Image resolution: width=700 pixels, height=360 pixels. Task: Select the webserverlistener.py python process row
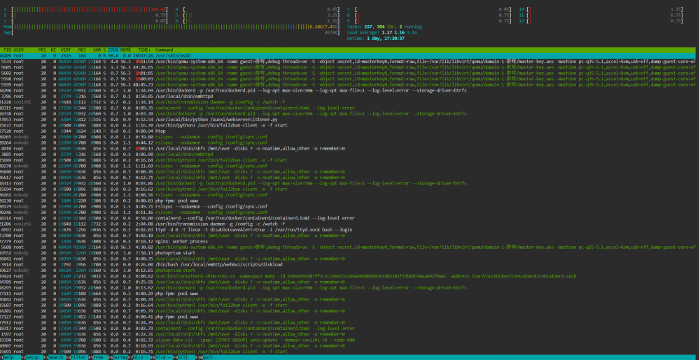(348, 120)
